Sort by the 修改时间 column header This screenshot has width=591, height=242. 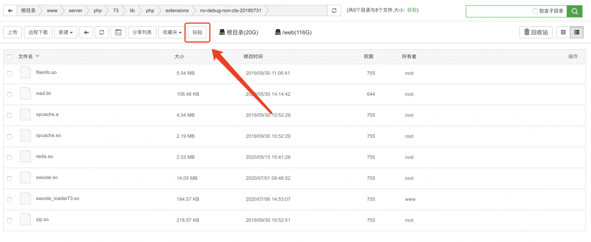click(x=253, y=57)
